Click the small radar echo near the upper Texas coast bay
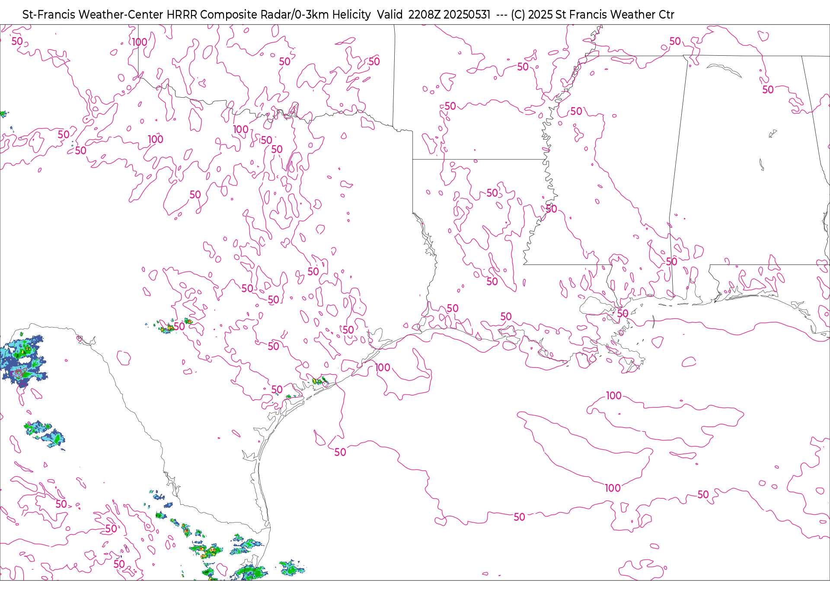This screenshot has height=605, width=830. 319,381
